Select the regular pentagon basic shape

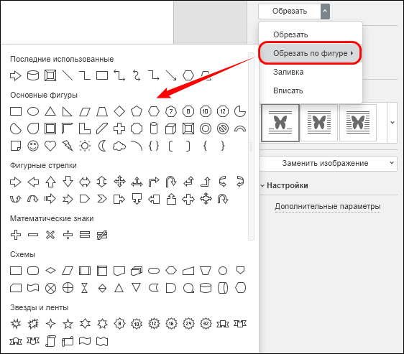coord(137,111)
